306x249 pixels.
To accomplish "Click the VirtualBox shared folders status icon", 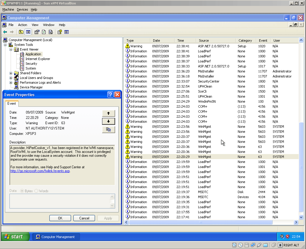I will [x=265, y=245].
